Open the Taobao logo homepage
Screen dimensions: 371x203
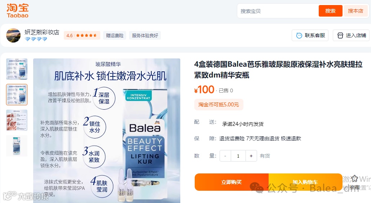(x=18, y=11)
